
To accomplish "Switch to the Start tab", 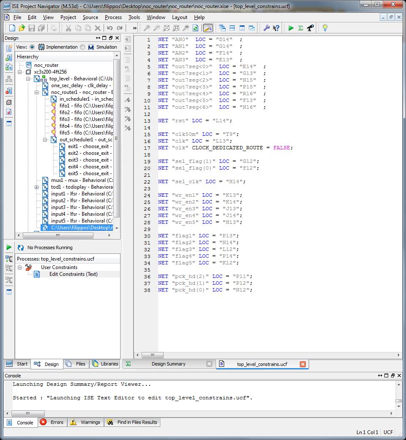I will [x=17, y=364].
